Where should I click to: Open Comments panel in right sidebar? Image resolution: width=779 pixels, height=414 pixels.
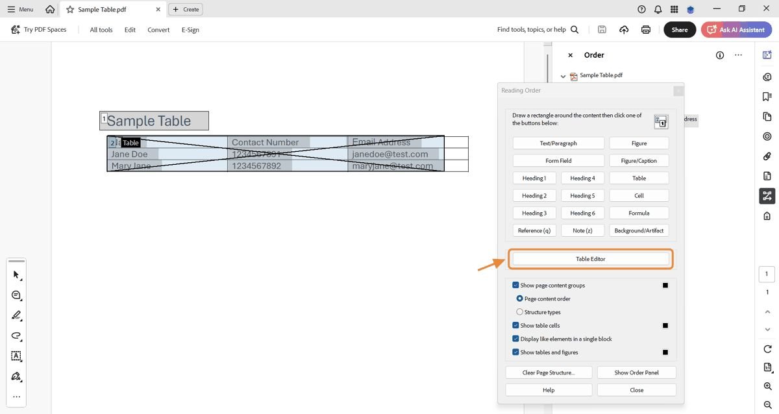(767, 77)
